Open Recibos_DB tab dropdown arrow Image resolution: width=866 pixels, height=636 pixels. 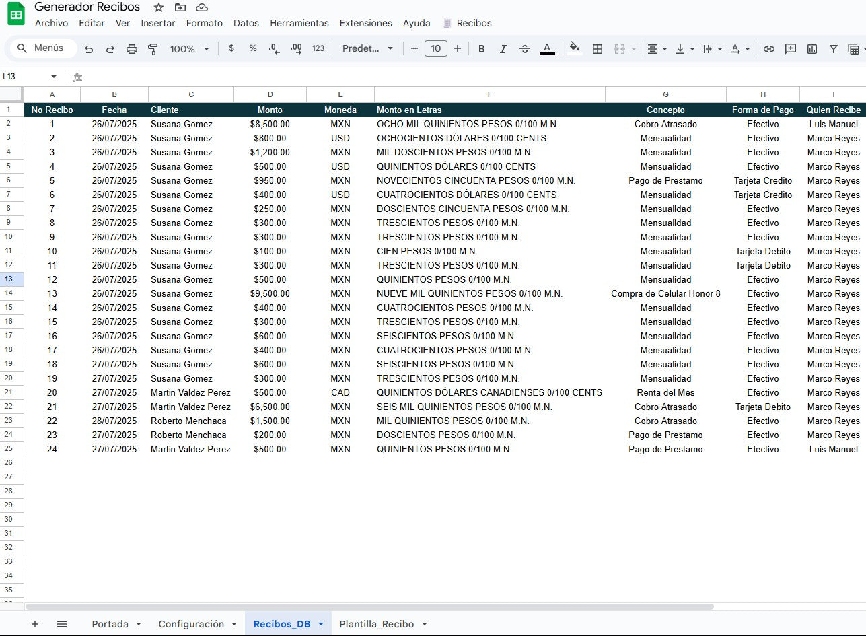point(321,624)
